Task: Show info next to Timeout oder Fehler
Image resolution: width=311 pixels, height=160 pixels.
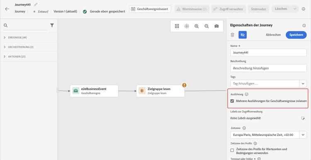Action: click(259, 159)
